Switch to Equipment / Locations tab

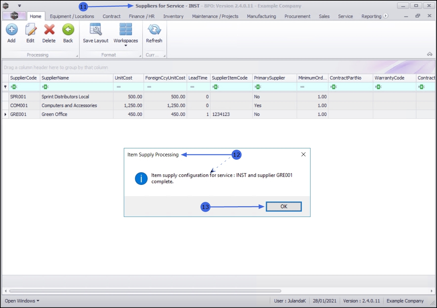[72, 16]
